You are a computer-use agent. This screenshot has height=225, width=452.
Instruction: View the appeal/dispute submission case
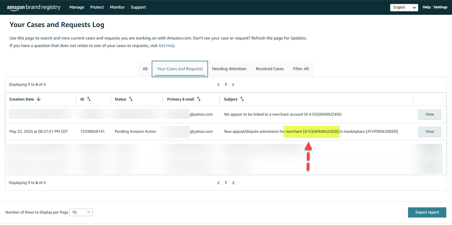pyautogui.click(x=429, y=131)
